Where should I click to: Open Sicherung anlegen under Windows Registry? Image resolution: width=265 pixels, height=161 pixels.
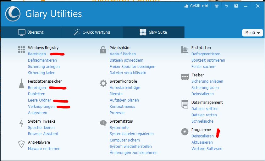coord(44,67)
